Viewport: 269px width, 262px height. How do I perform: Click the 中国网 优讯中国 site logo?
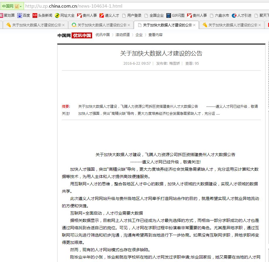(75, 35)
